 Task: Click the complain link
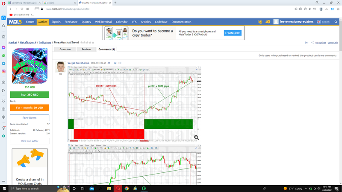[333, 42]
